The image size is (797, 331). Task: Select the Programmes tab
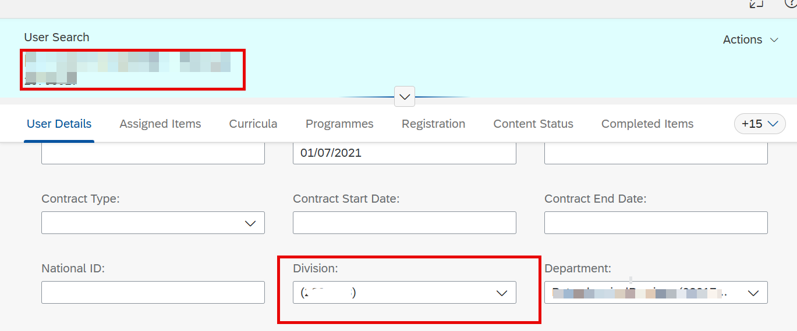[339, 124]
